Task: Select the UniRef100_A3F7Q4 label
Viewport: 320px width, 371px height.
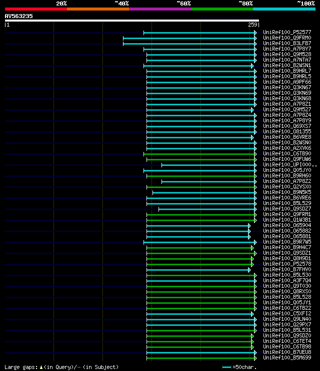Action: pos(287,281)
